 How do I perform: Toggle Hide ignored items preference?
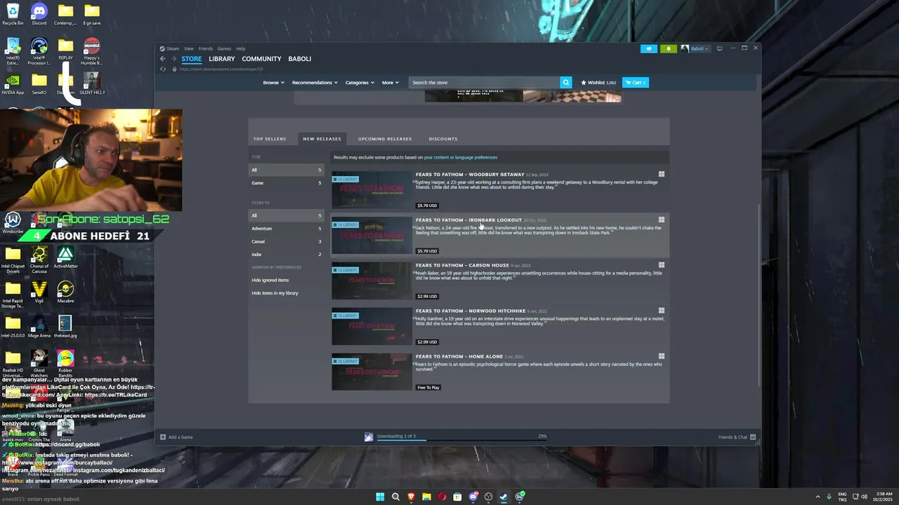270,280
